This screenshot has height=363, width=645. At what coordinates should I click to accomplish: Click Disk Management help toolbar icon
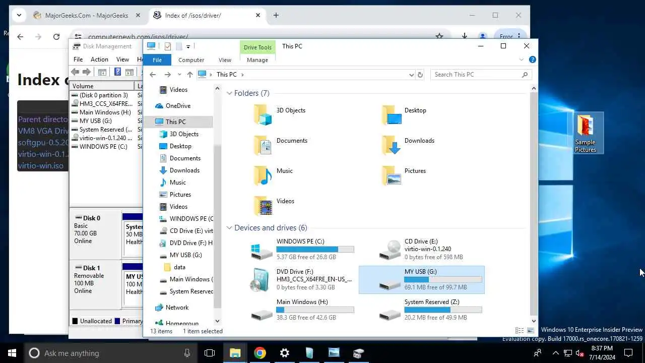click(x=117, y=72)
